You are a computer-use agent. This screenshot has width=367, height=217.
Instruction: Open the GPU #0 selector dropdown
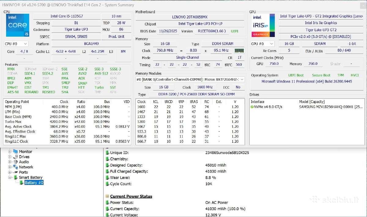click(x=262, y=44)
